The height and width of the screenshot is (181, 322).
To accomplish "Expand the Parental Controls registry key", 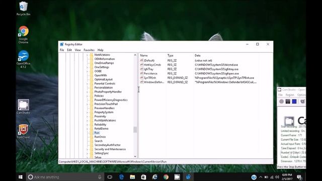I will point(87,84).
